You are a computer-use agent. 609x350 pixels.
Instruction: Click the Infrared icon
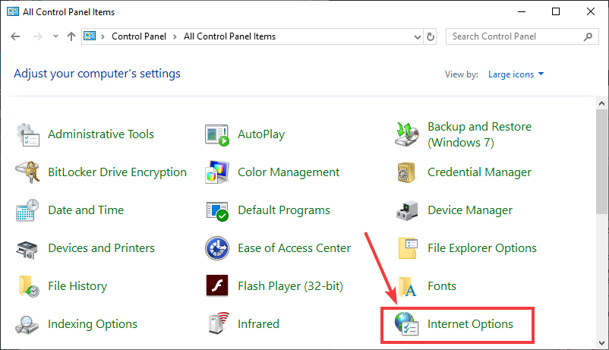219,323
